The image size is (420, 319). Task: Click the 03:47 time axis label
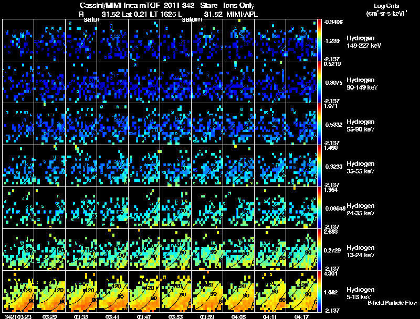click(x=144, y=316)
